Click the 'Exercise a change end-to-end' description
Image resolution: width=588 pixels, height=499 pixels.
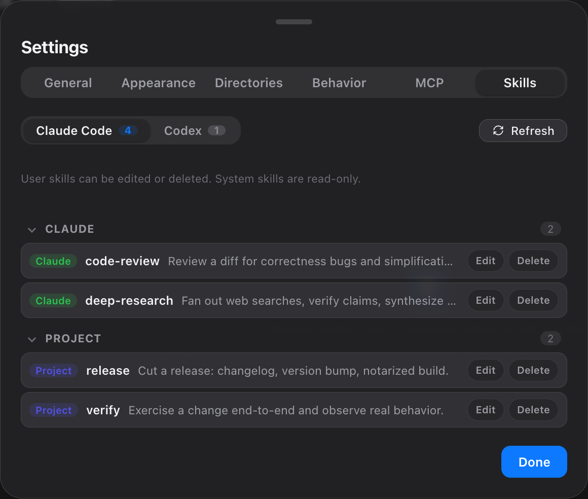286,410
